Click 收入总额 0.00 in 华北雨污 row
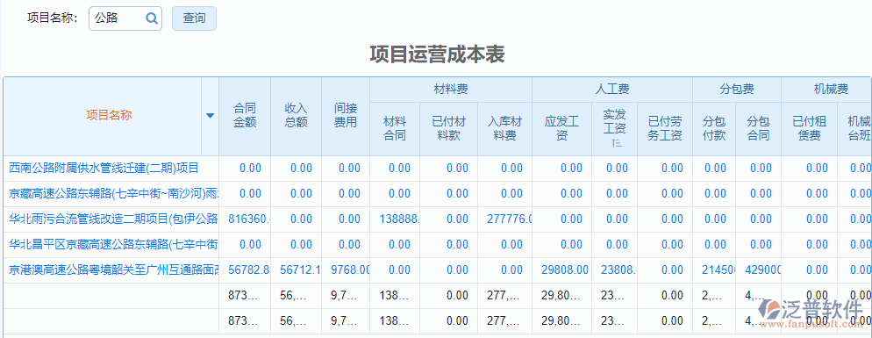The width and height of the screenshot is (872, 338). (x=302, y=219)
